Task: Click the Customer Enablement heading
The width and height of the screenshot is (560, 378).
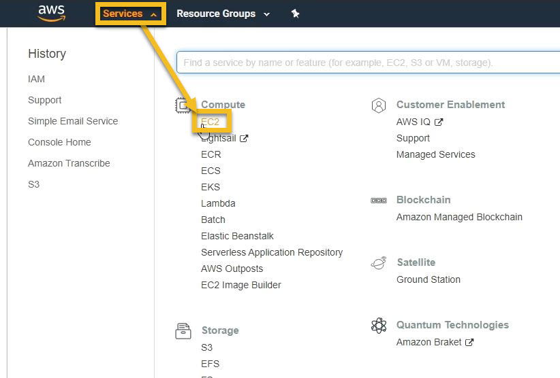Action: (451, 105)
